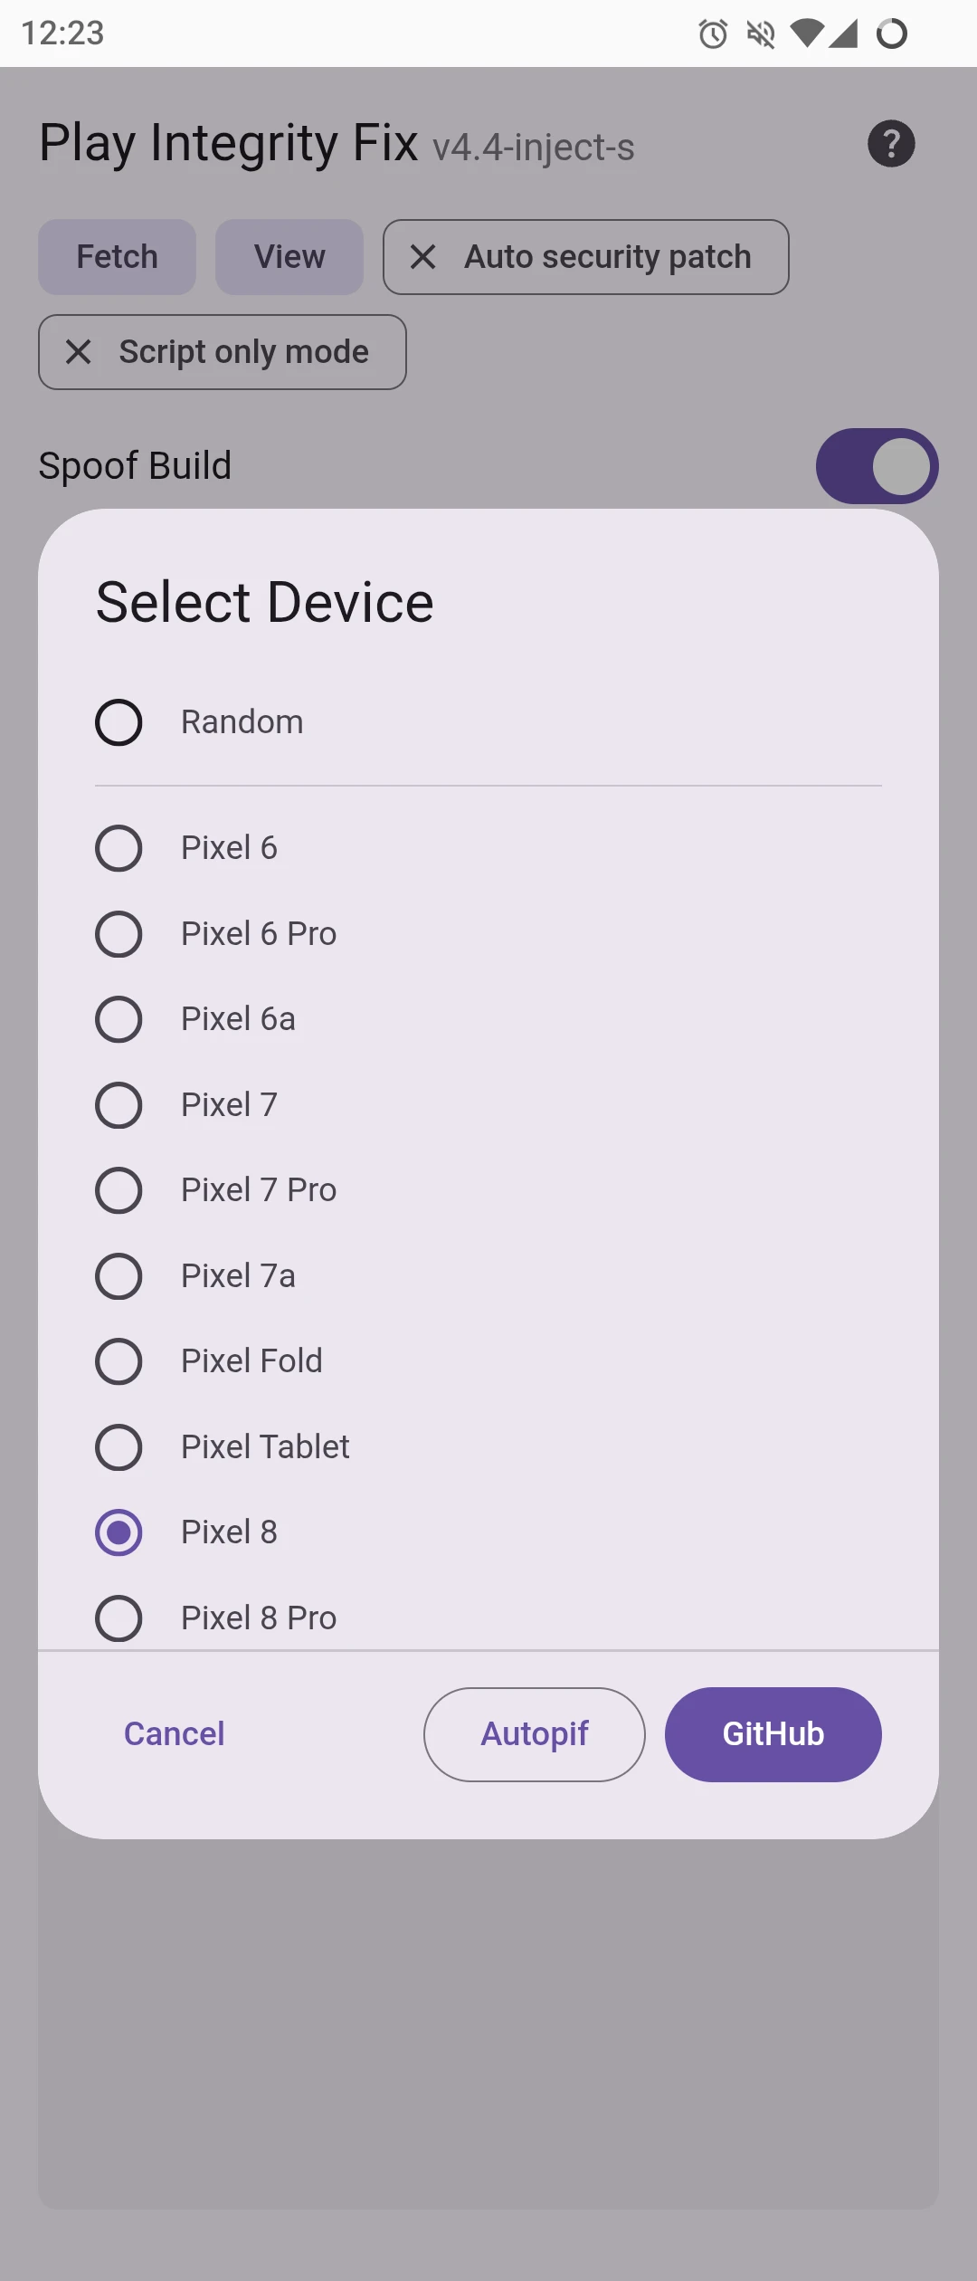Click the Autopif button
Screen dimensions: 977x2281
click(534, 1734)
